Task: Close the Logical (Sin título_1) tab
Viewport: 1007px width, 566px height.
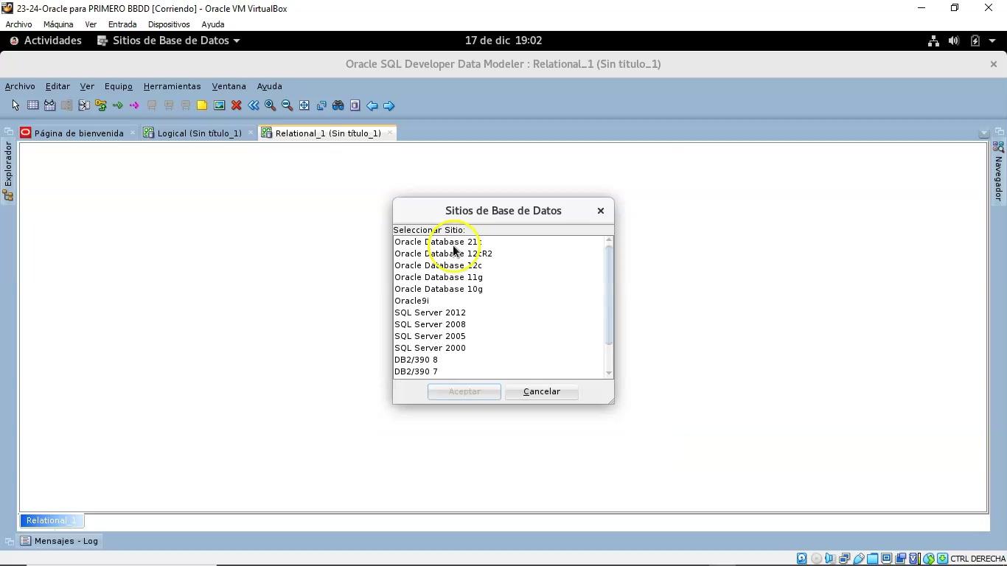Action: coord(251,133)
